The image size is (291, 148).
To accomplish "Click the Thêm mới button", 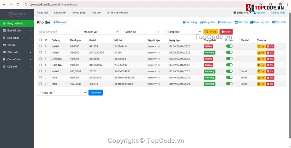I will [x=60, y=22].
